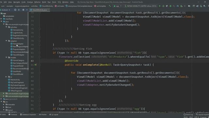Open the Profiler tool window
The image size is (209, 118).
(43, 115)
